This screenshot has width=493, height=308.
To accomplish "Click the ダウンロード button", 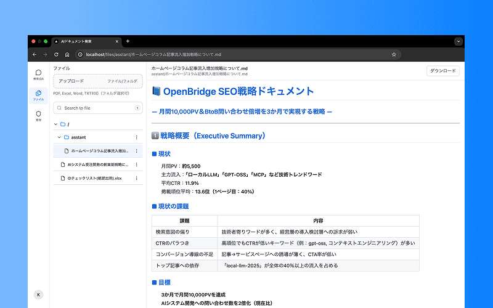I will pyautogui.click(x=442, y=71).
